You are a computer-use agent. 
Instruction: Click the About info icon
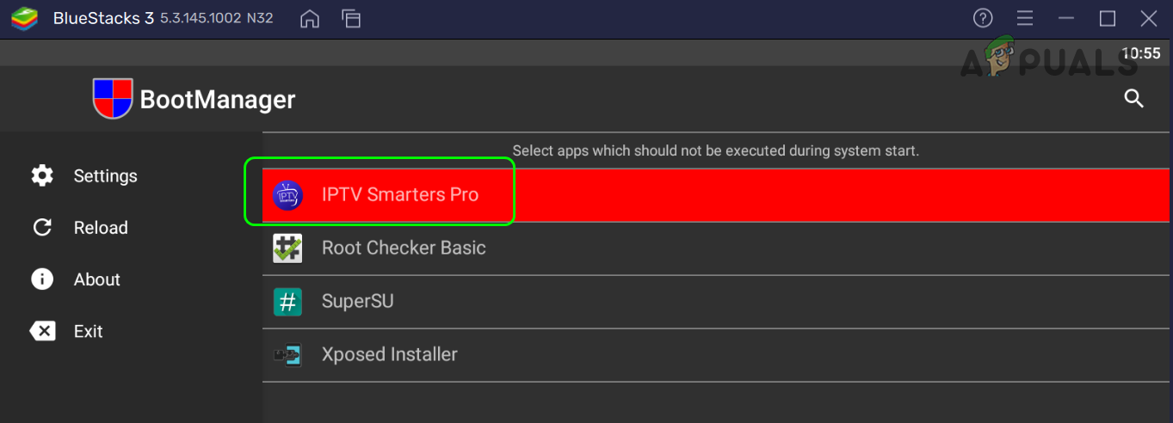pyautogui.click(x=42, y=279)
